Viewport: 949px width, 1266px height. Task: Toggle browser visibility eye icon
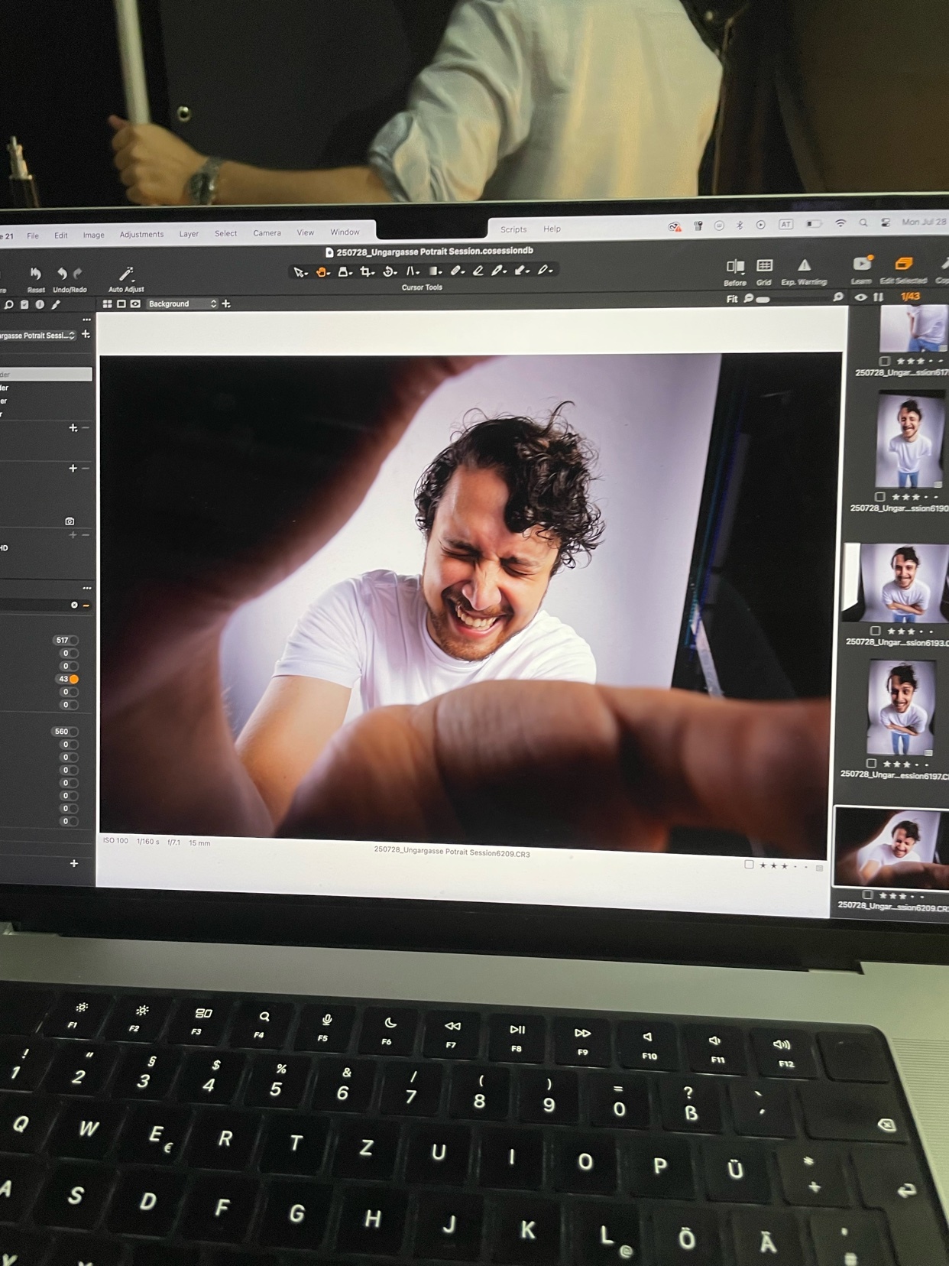click(860, 297)
